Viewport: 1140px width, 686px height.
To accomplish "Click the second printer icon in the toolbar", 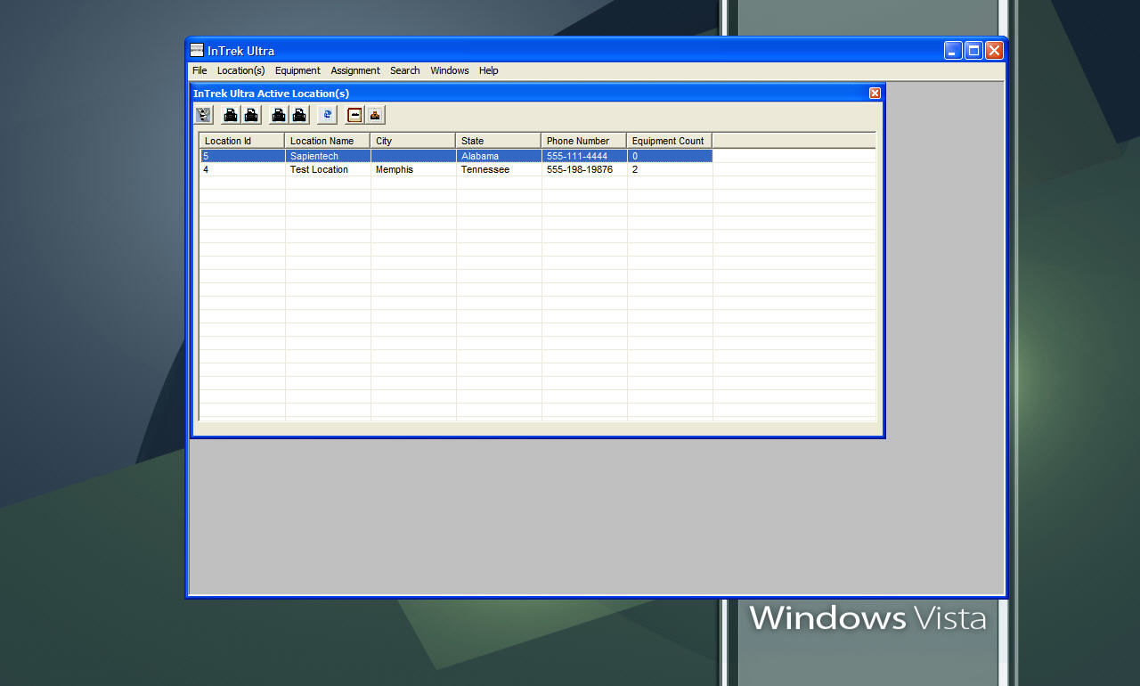I will point(252,115).
